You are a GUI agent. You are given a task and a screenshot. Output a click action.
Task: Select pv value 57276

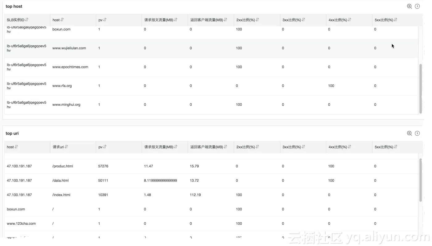click(x=103, y=166)
